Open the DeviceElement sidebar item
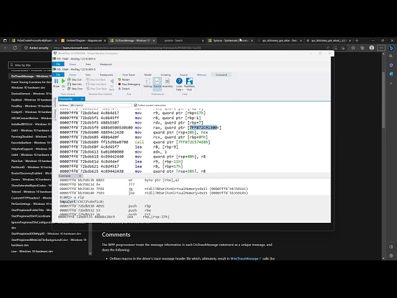The image size is (397, 298). click(x=32, y=94)
